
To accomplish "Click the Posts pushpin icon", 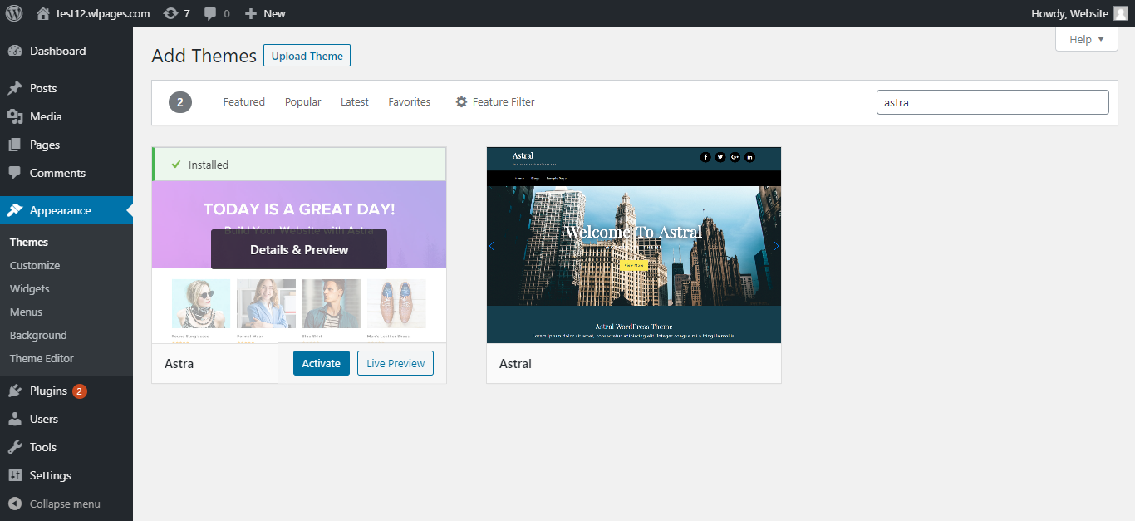I will (15, 88).
